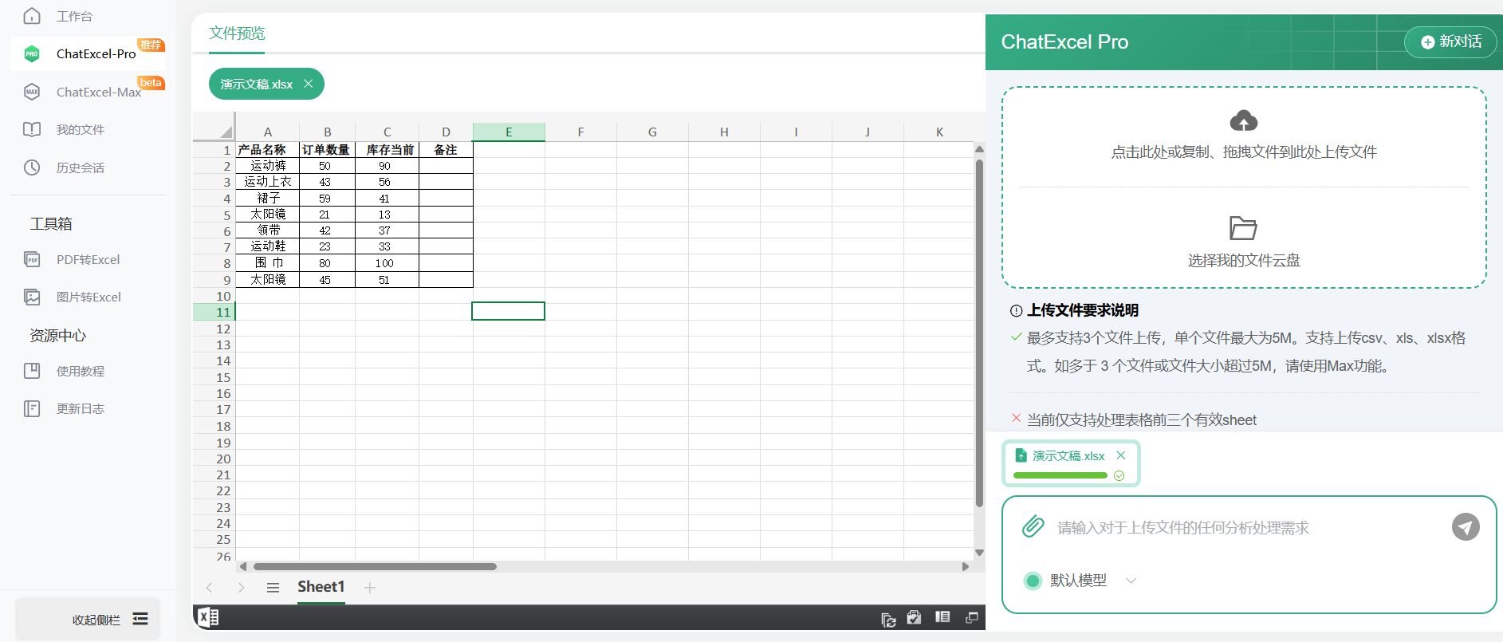Image resolution: width=1503 pixels, height=642 pixels.
Task: Remove uploaded 演示文稿.xlsx from chat
Action: tap(1121, 455)
